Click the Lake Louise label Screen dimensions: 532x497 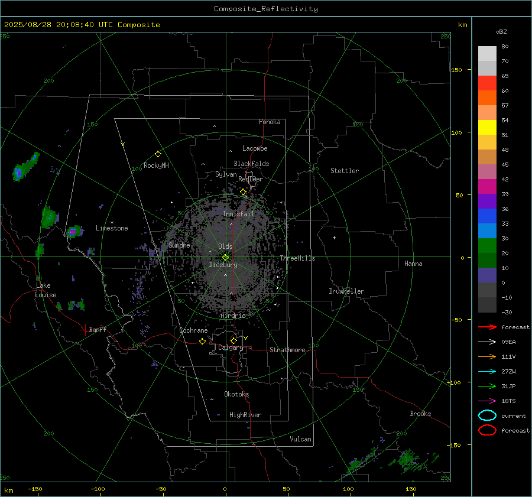pyautogui.click(x=46, y=290)
